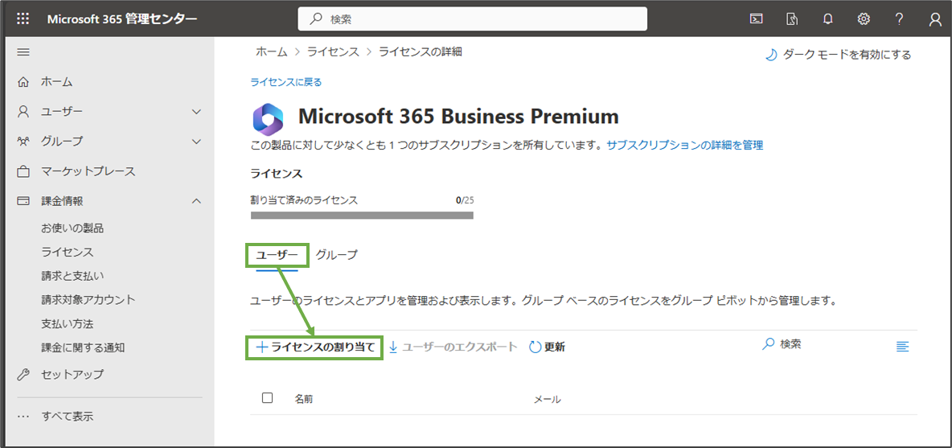Screen dimensions: 952x448
Task: Click the Groups people icon in the sidebar
Action: click(23, 141)
